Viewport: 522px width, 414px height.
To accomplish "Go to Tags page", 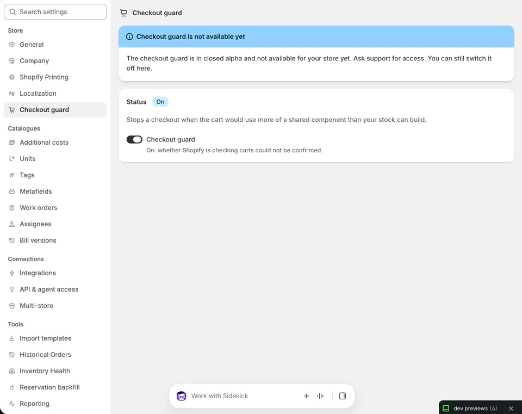I will pyautogui.click(x=55, y=175).
